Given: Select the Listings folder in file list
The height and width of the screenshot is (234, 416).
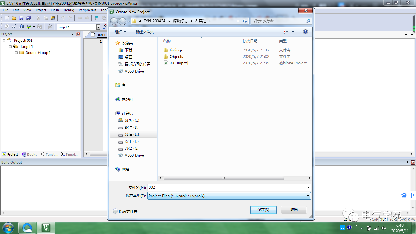Looking at the screenshot, I should click(176, 50).
